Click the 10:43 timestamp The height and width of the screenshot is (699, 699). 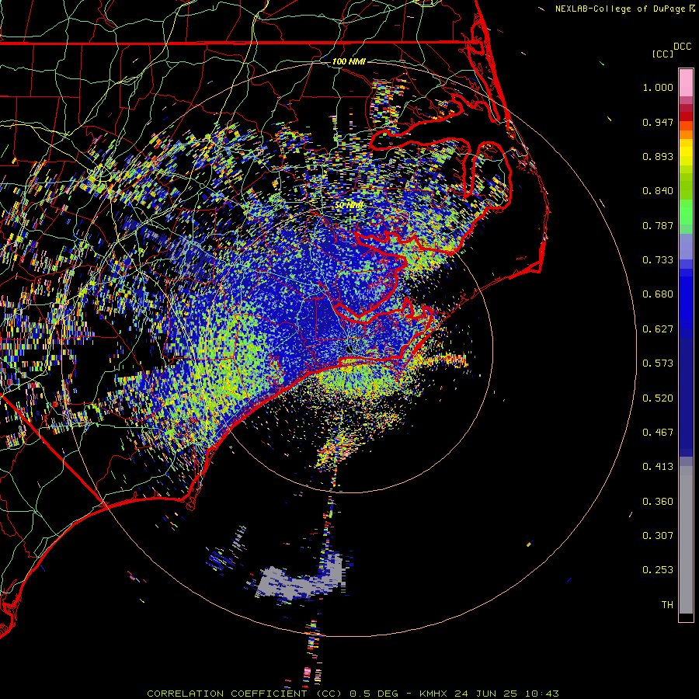541,694
